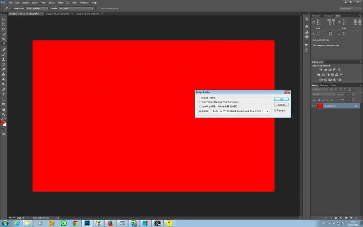Add a Curves adjustment
The height and width of the screenshot is (227, 363).
coord(330,70)
